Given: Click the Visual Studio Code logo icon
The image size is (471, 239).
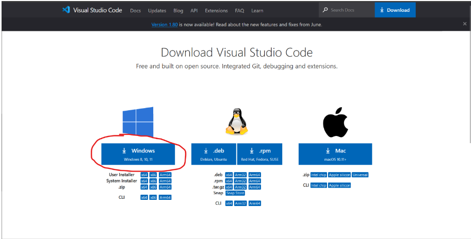Looking at the screenshot, I should pyautogui.click(x=66, y=10).
